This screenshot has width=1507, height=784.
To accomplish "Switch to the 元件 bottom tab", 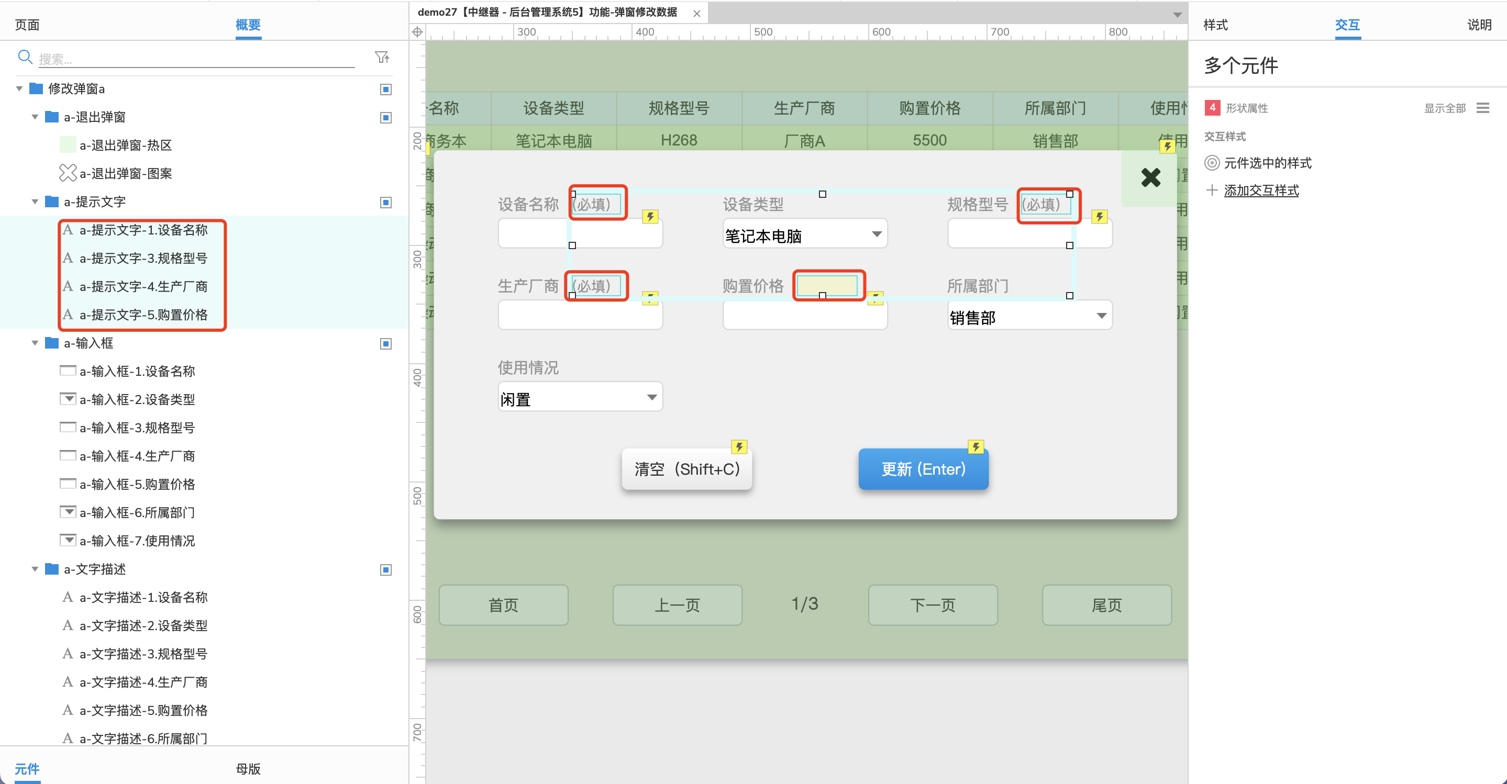I will (27, 769).
